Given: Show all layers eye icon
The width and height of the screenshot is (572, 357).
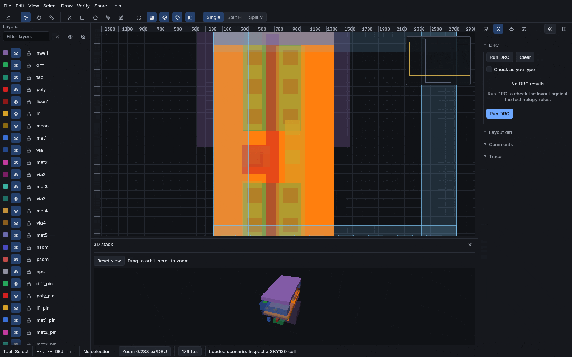Looking at the screenshot, I should coord(70,37).
